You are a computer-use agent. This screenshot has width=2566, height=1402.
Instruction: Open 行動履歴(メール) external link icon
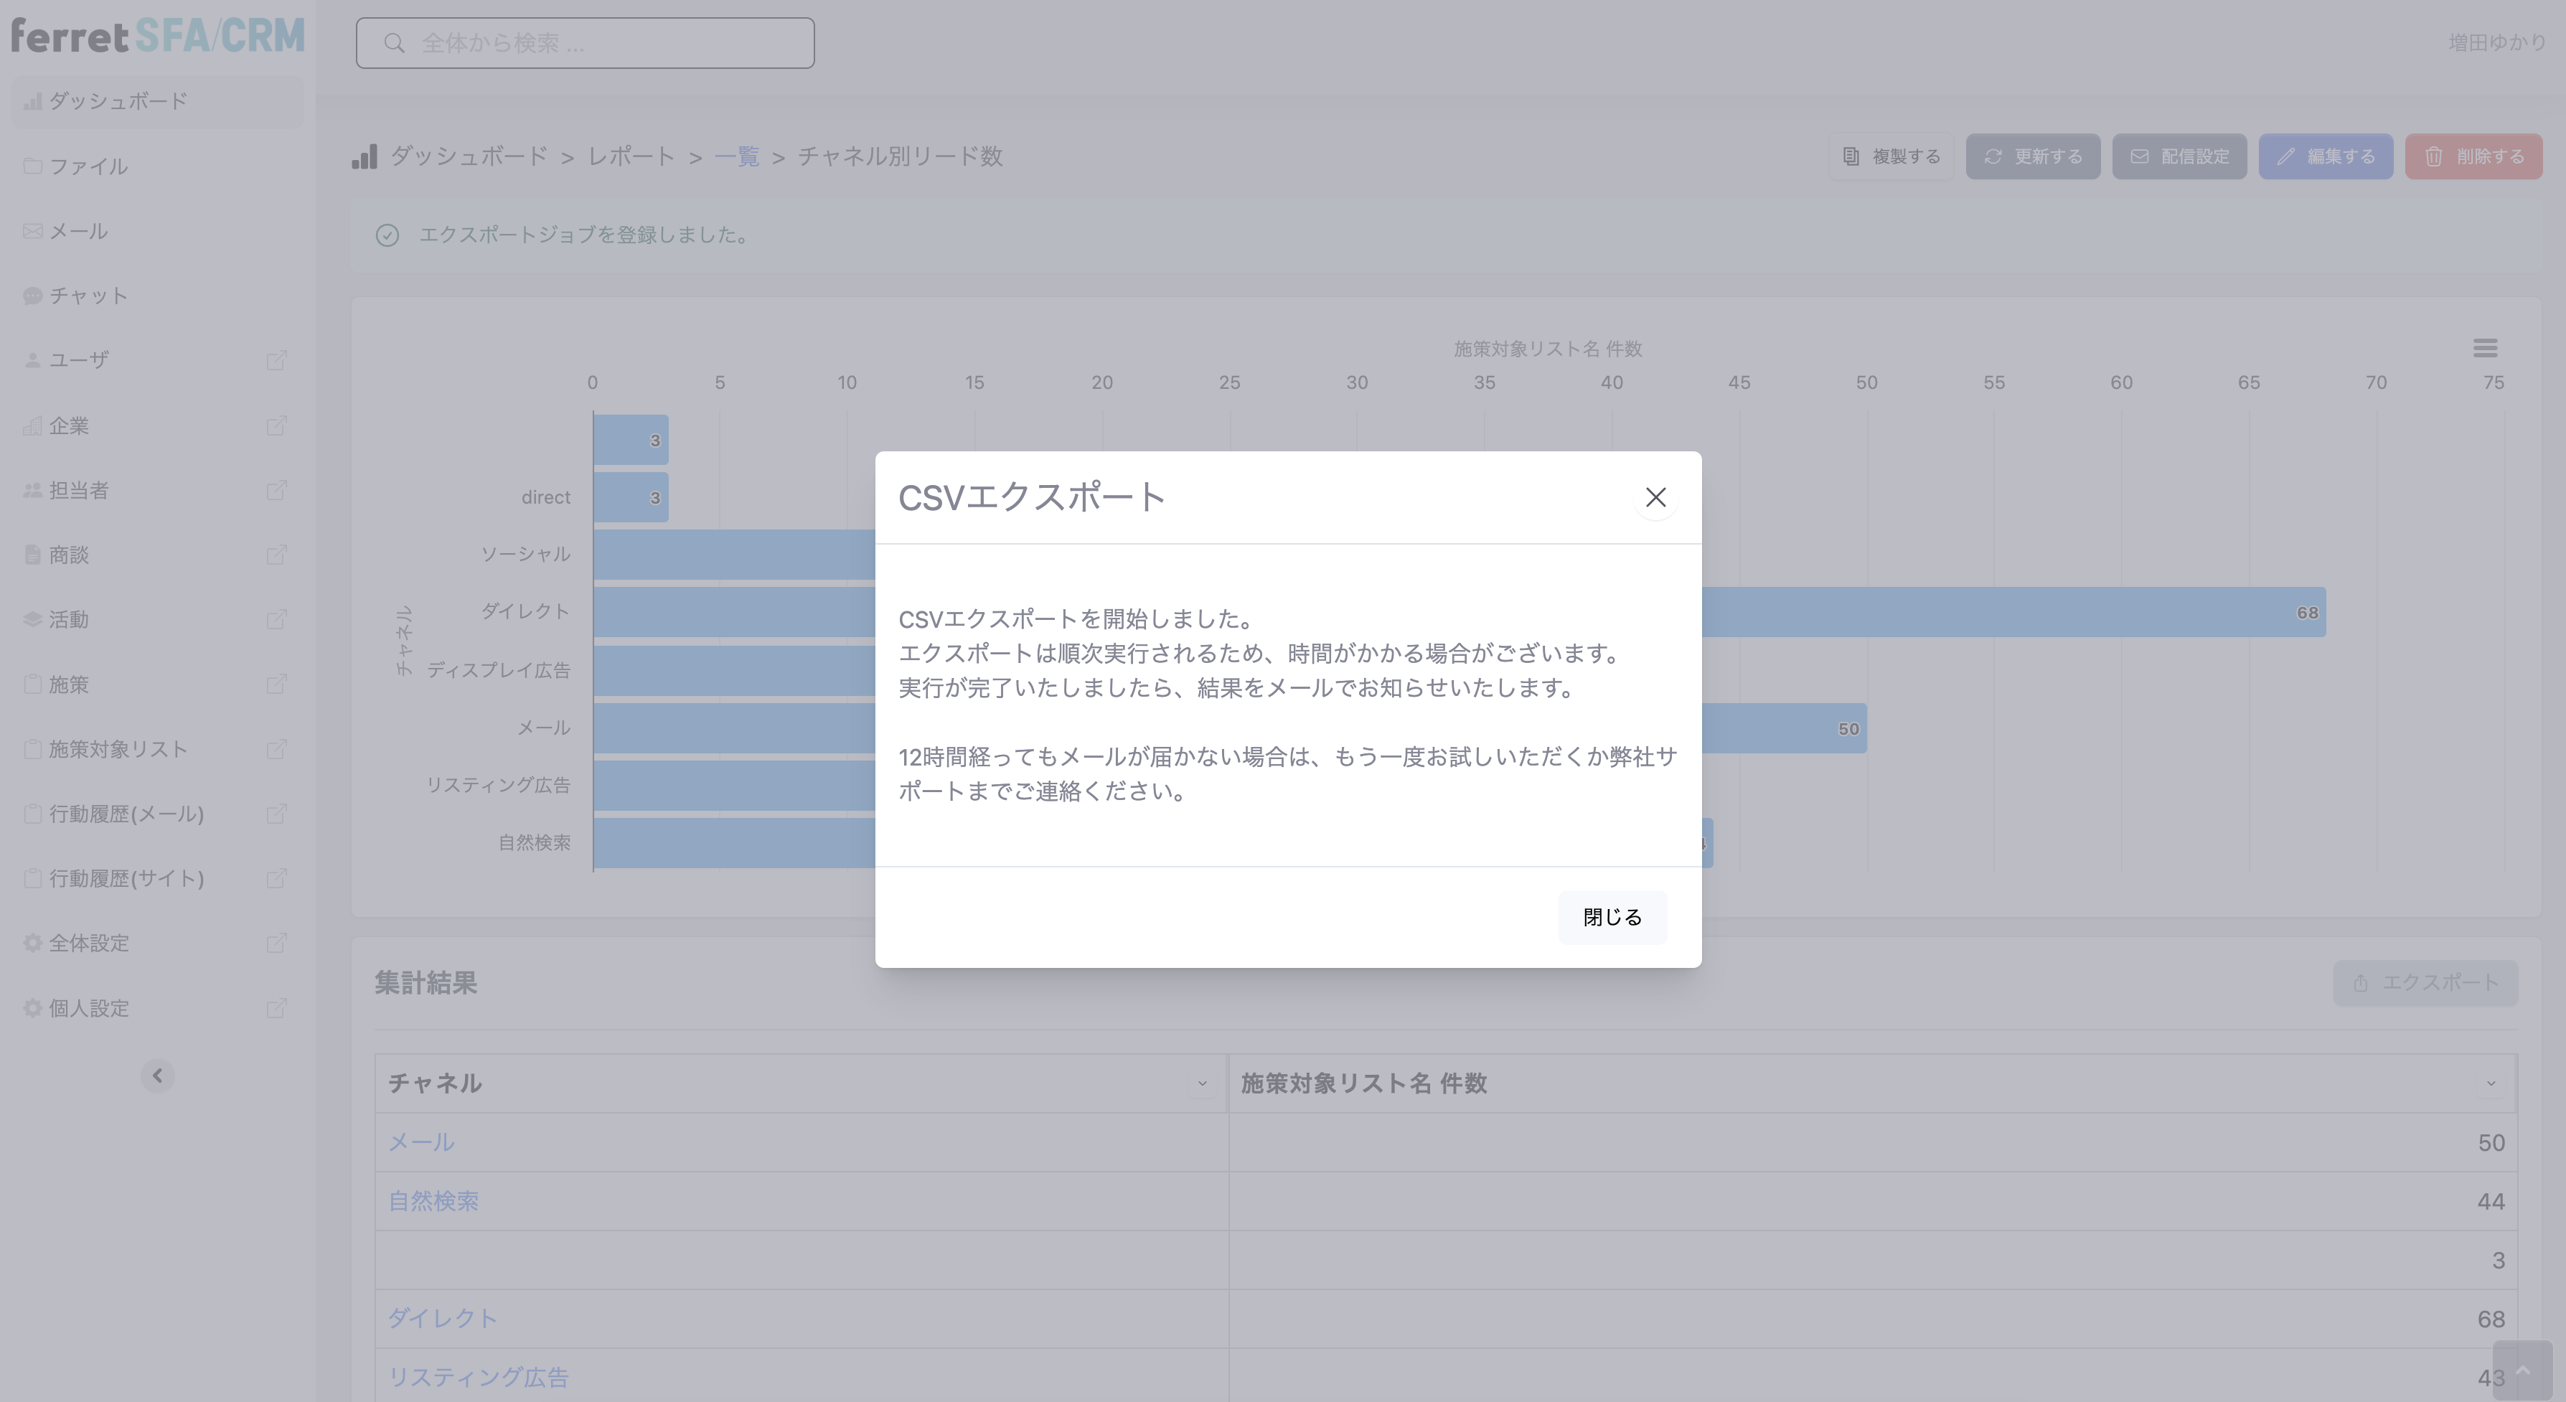276,814
